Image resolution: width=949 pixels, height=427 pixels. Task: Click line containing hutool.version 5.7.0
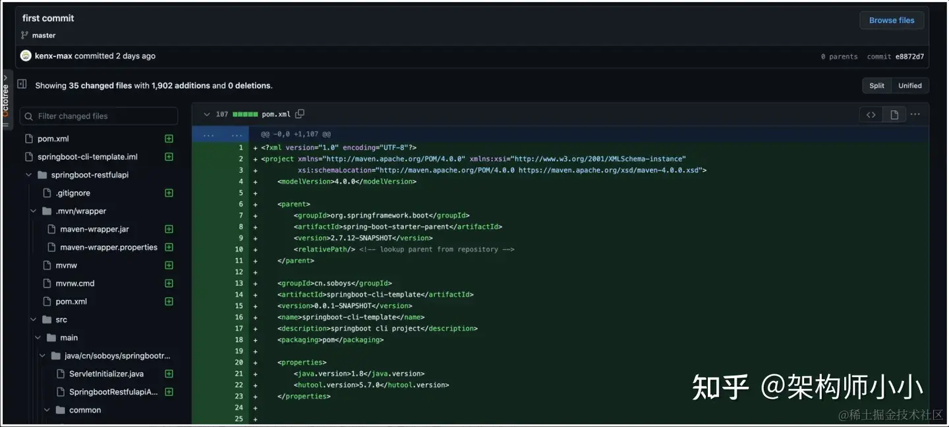[371, 385]
